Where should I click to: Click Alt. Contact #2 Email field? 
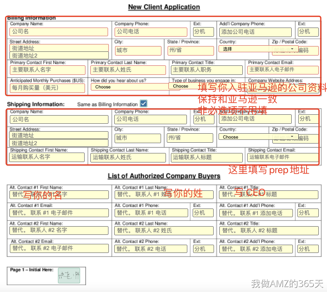point(59,248)
